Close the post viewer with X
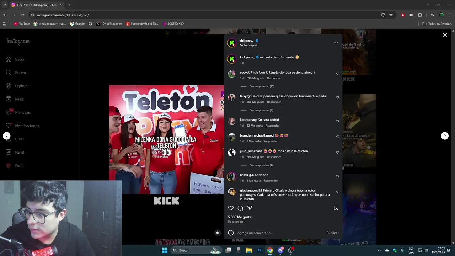This screenshot has width=455, height=256. pyautogui.click(x=445, y=35)
